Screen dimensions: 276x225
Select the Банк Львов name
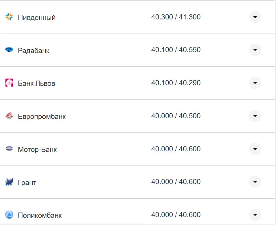(36, 84)
